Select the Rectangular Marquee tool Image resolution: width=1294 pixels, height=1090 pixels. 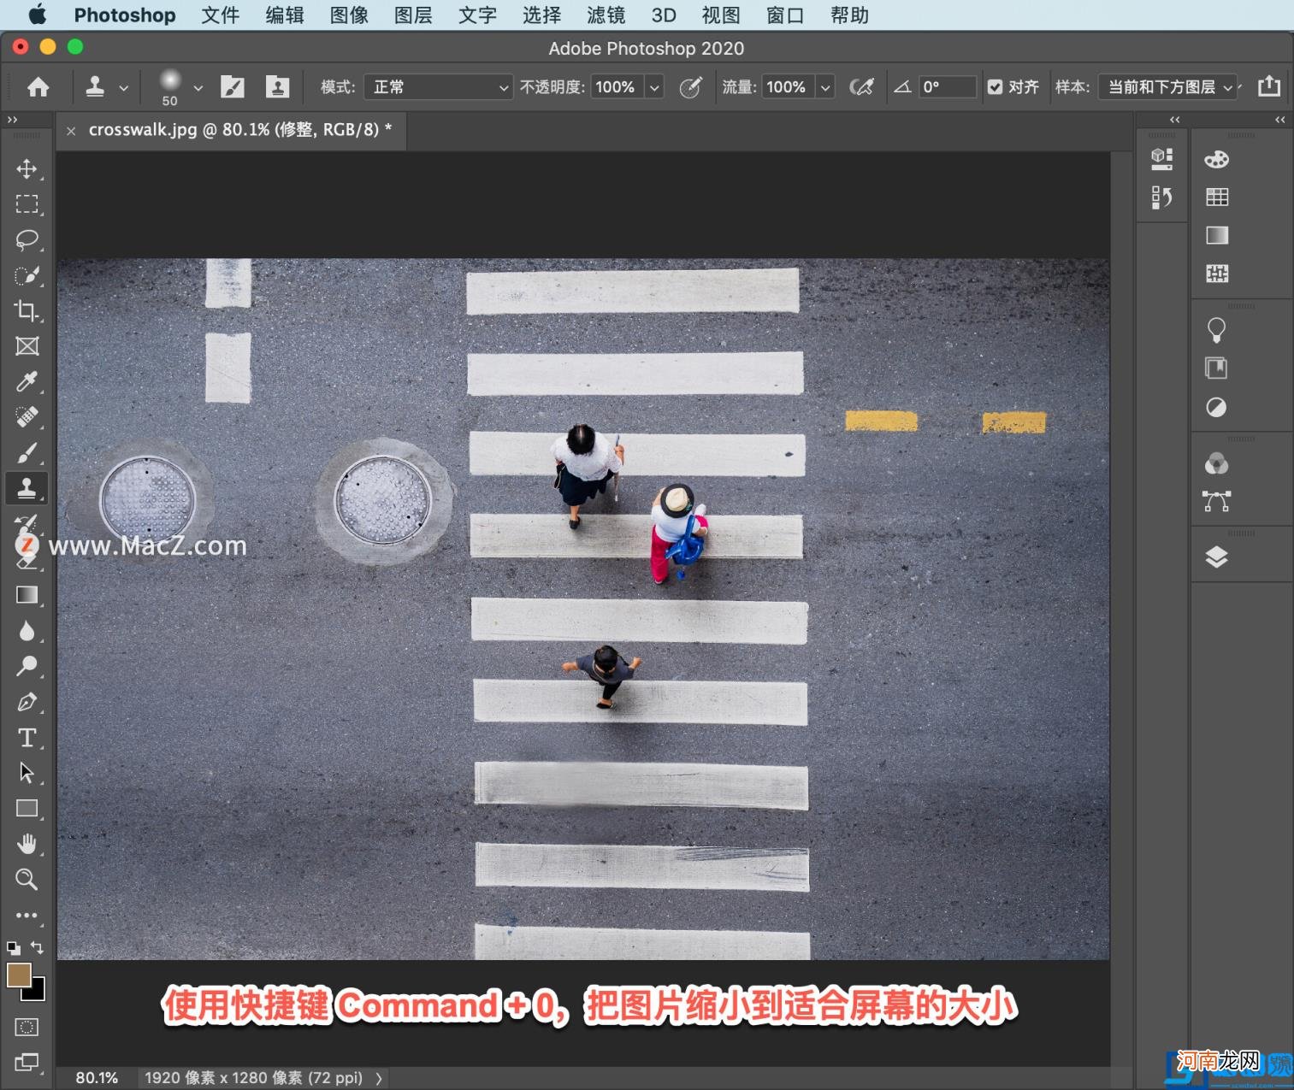tap(27, 204)
